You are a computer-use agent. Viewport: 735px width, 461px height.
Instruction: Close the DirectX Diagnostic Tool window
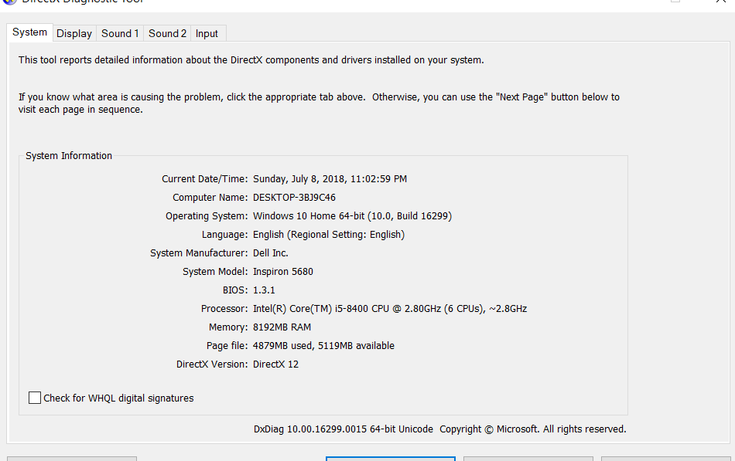pos(721,2)
